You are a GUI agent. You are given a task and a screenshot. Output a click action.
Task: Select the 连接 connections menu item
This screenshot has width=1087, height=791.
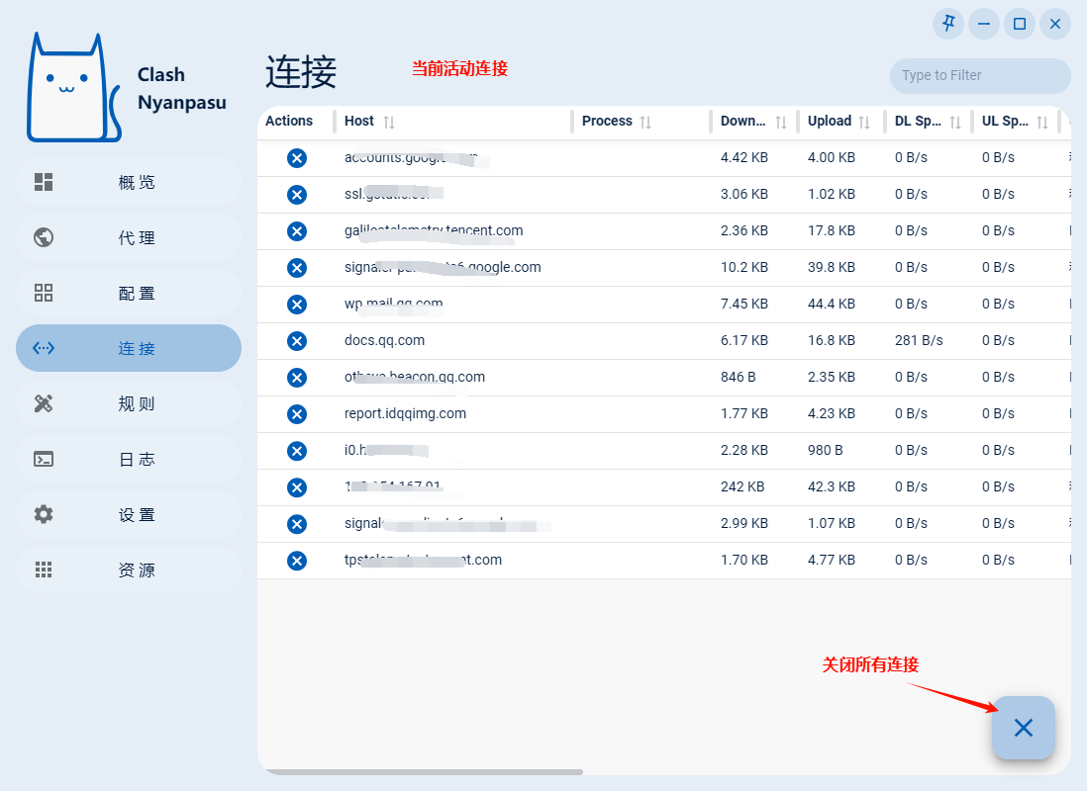click(129, 348)
